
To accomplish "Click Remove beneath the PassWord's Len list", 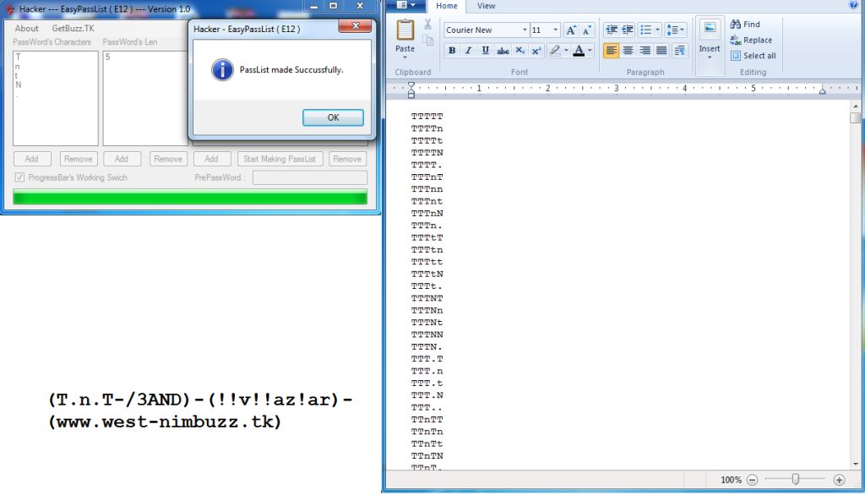I will 168,159.
